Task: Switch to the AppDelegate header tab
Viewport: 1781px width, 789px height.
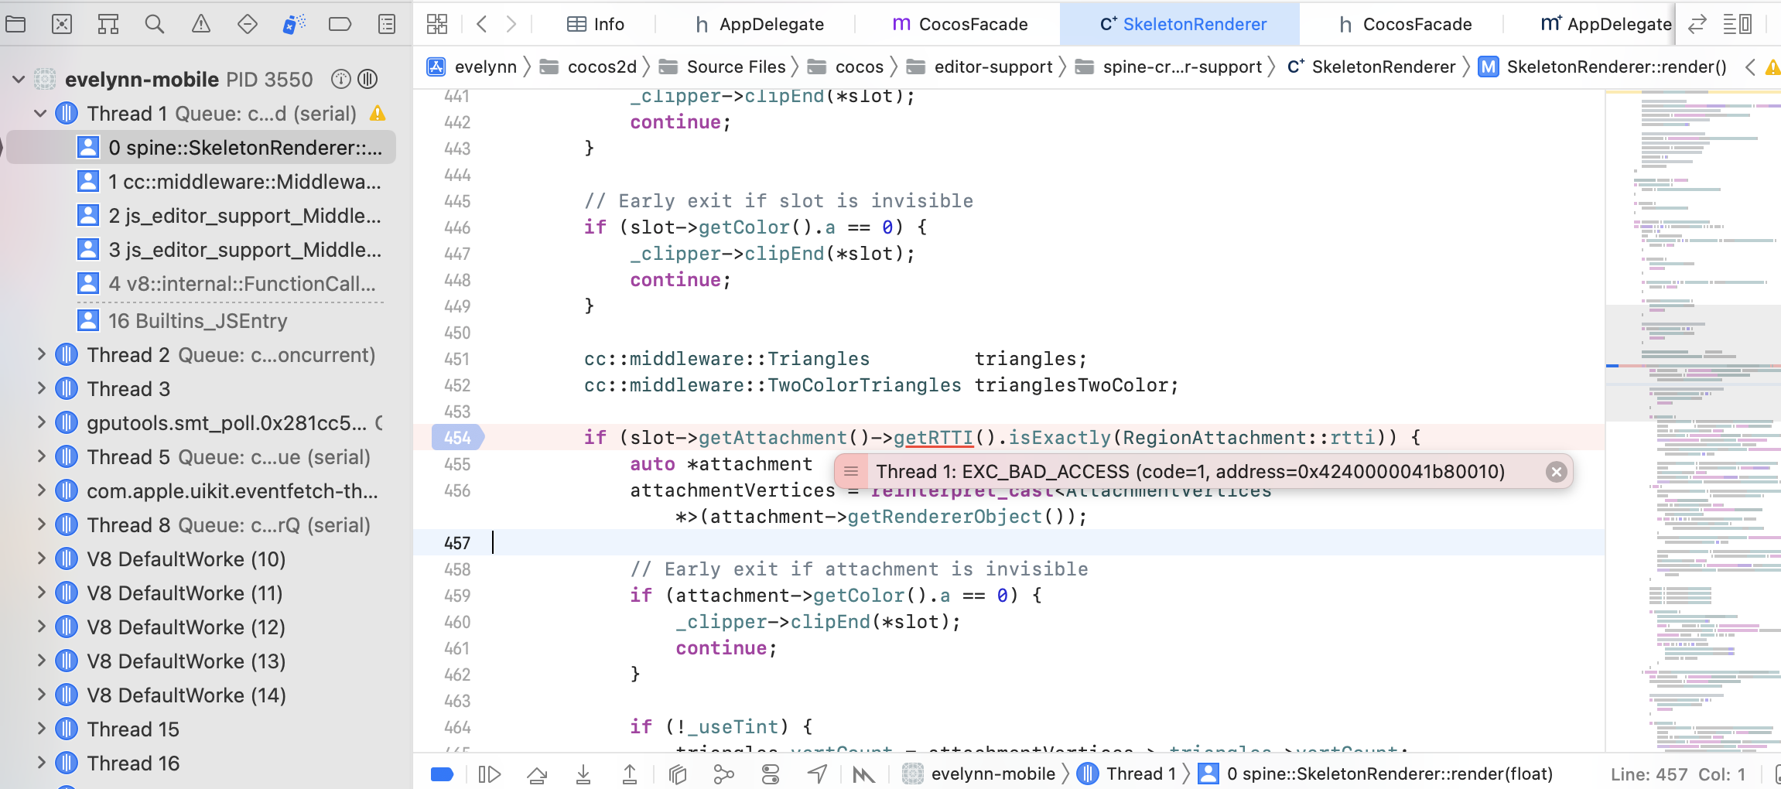Action: (x=760, y=24)
